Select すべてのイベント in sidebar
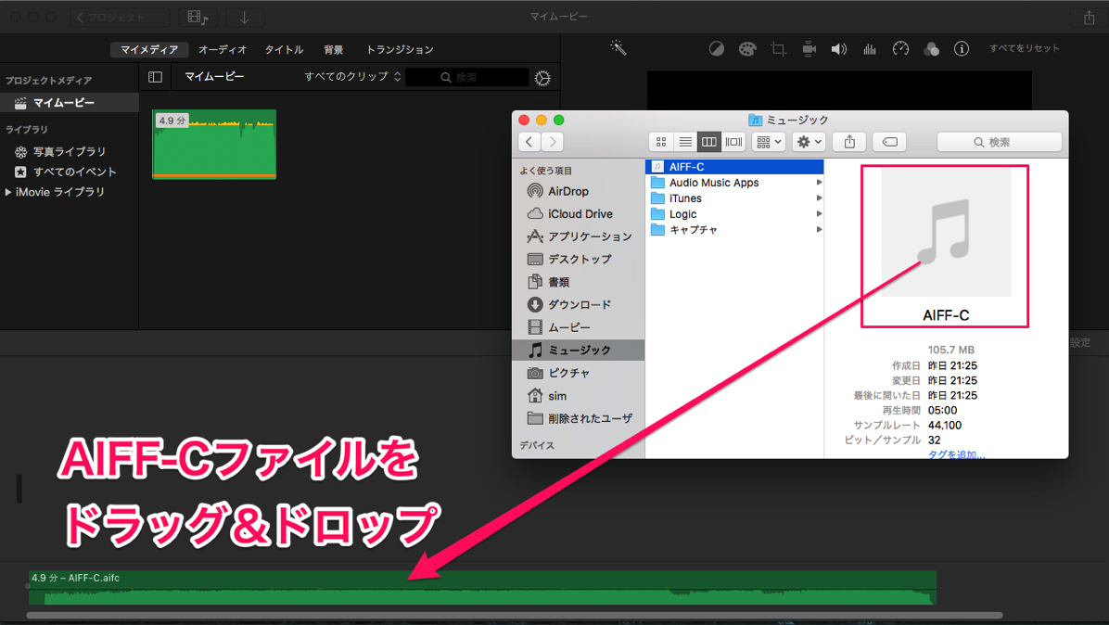This screenshot has height=625, width=1109. click(x=74, y=172)
